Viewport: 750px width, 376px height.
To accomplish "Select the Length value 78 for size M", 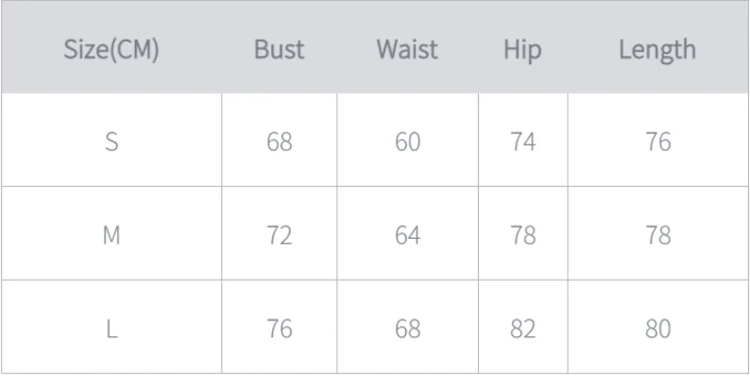I will coord(658,235).
